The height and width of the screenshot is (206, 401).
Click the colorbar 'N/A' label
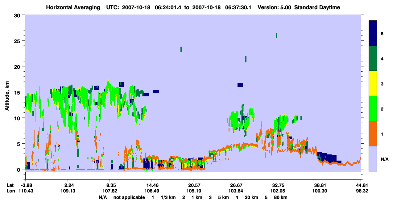pyautogui.click(x=385, y=159)
